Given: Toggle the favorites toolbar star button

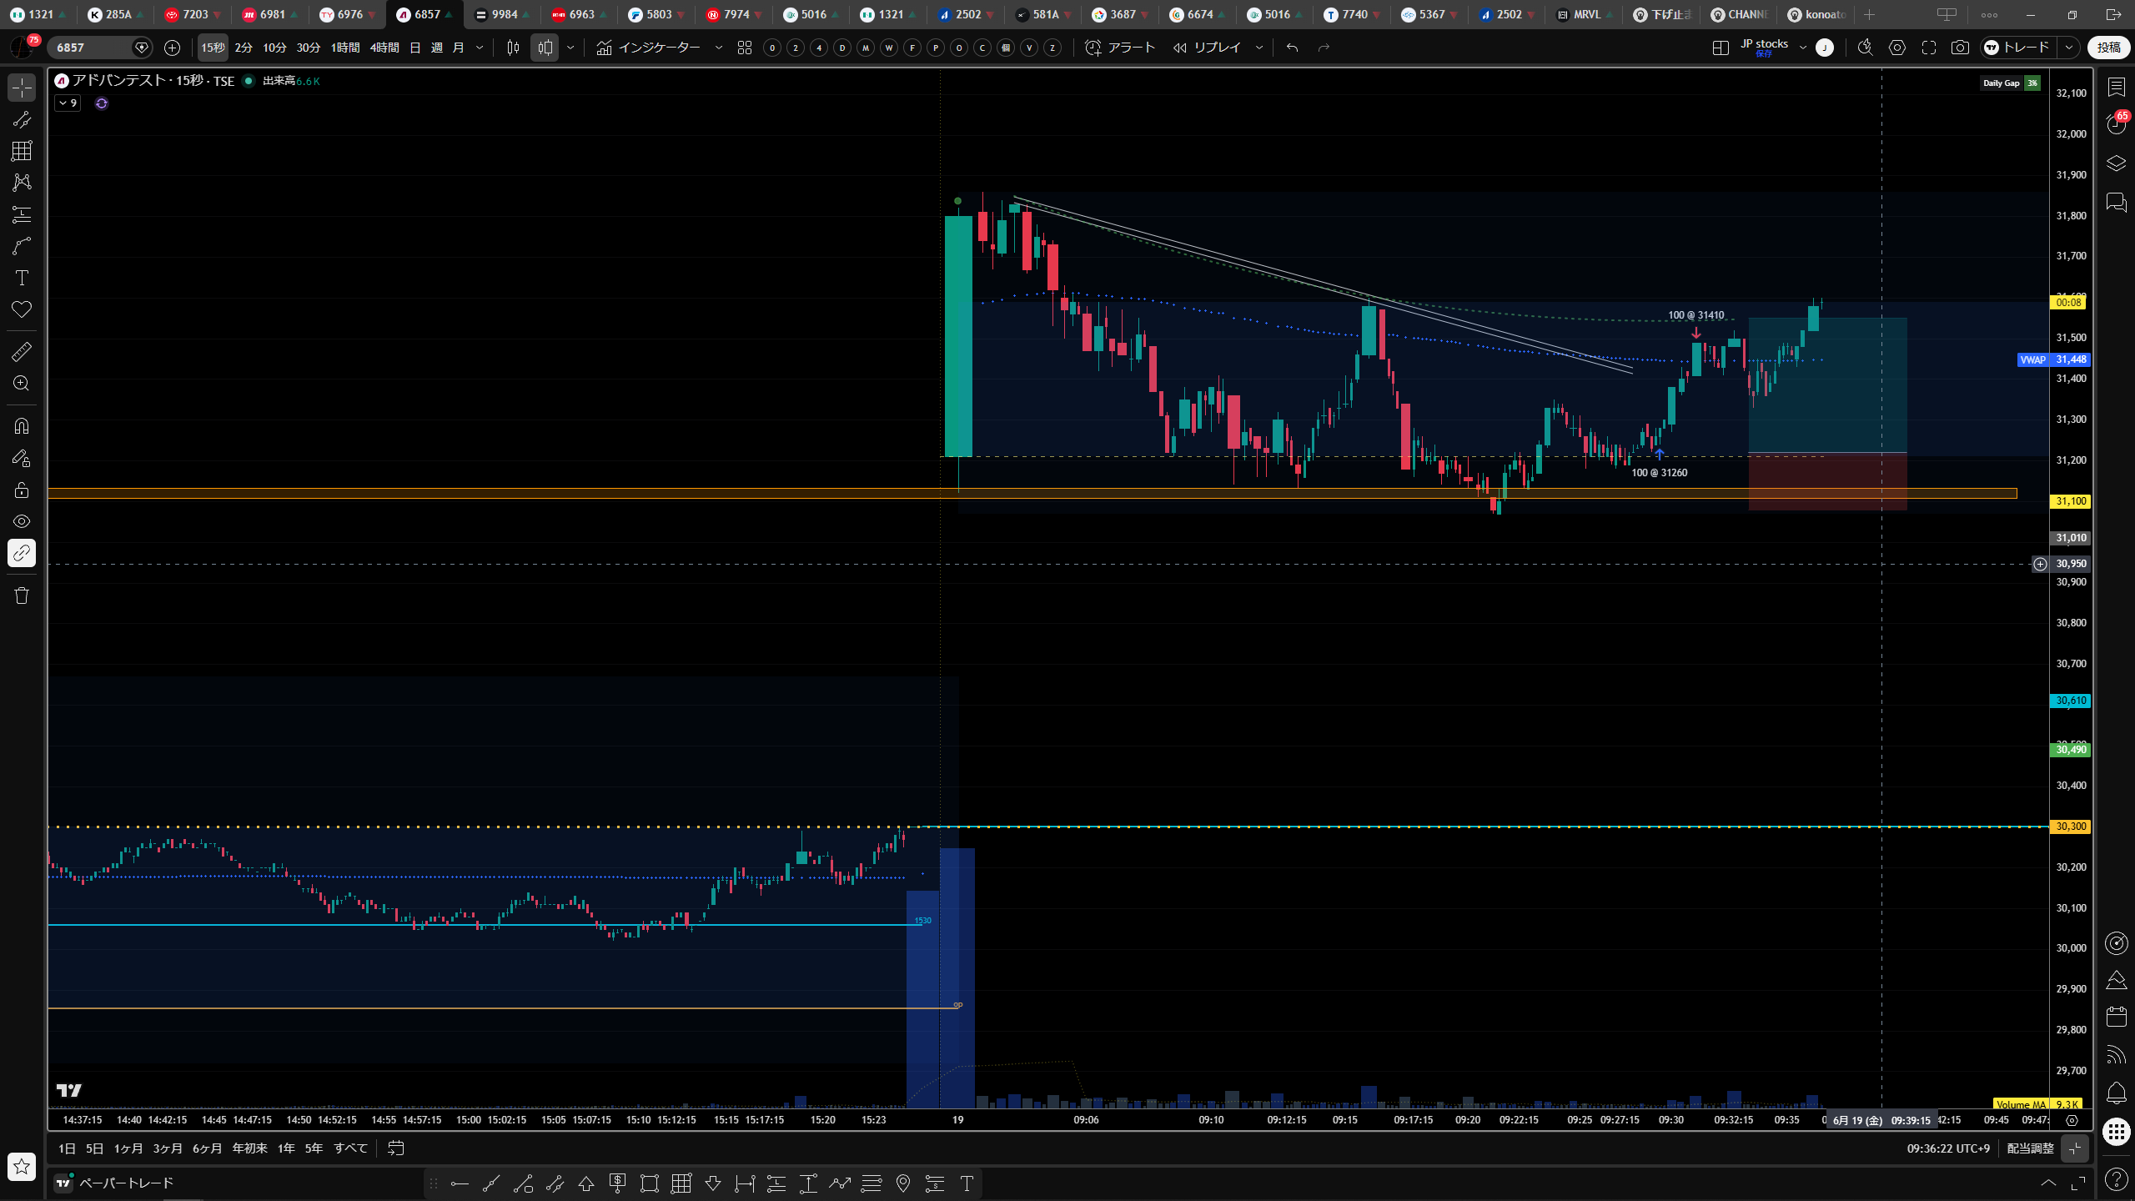Looking at the screenshot, I should [22, 1166].
